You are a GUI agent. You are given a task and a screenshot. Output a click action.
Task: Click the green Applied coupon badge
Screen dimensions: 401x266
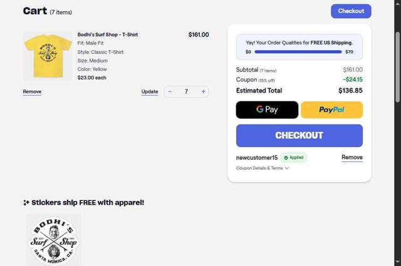(294, 158)
